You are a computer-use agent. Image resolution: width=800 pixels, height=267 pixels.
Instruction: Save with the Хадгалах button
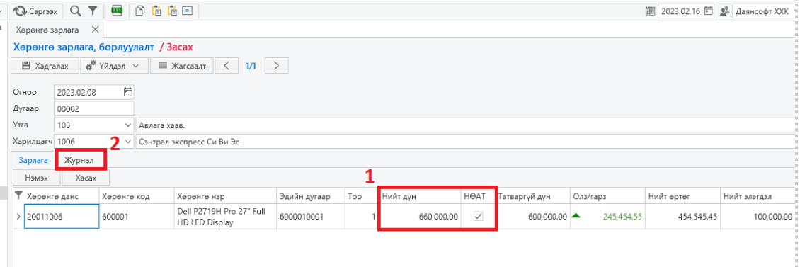[45, 66]
